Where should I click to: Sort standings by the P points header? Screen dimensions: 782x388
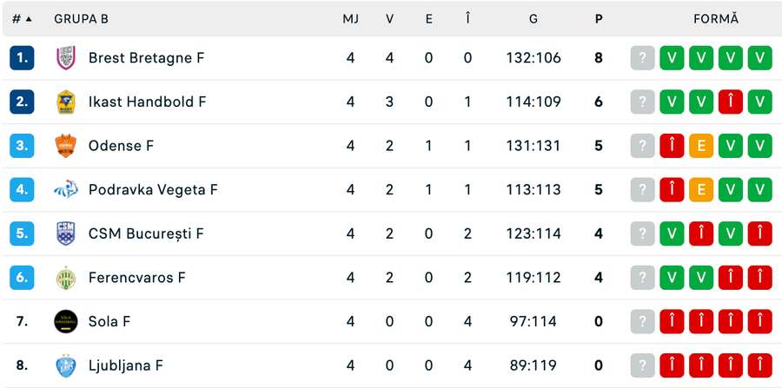599,18
